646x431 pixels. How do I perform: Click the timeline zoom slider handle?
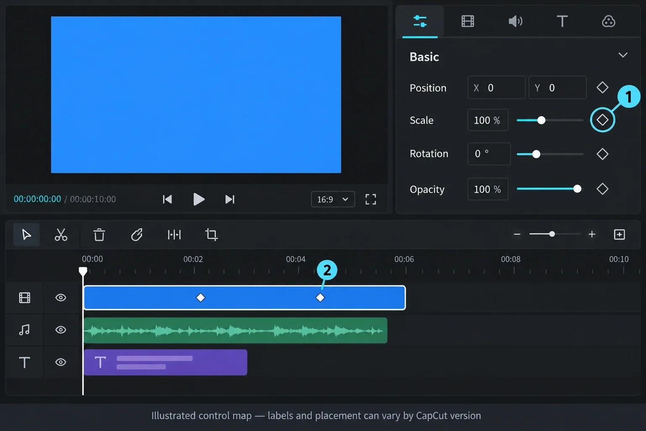(x=552, y=234)
